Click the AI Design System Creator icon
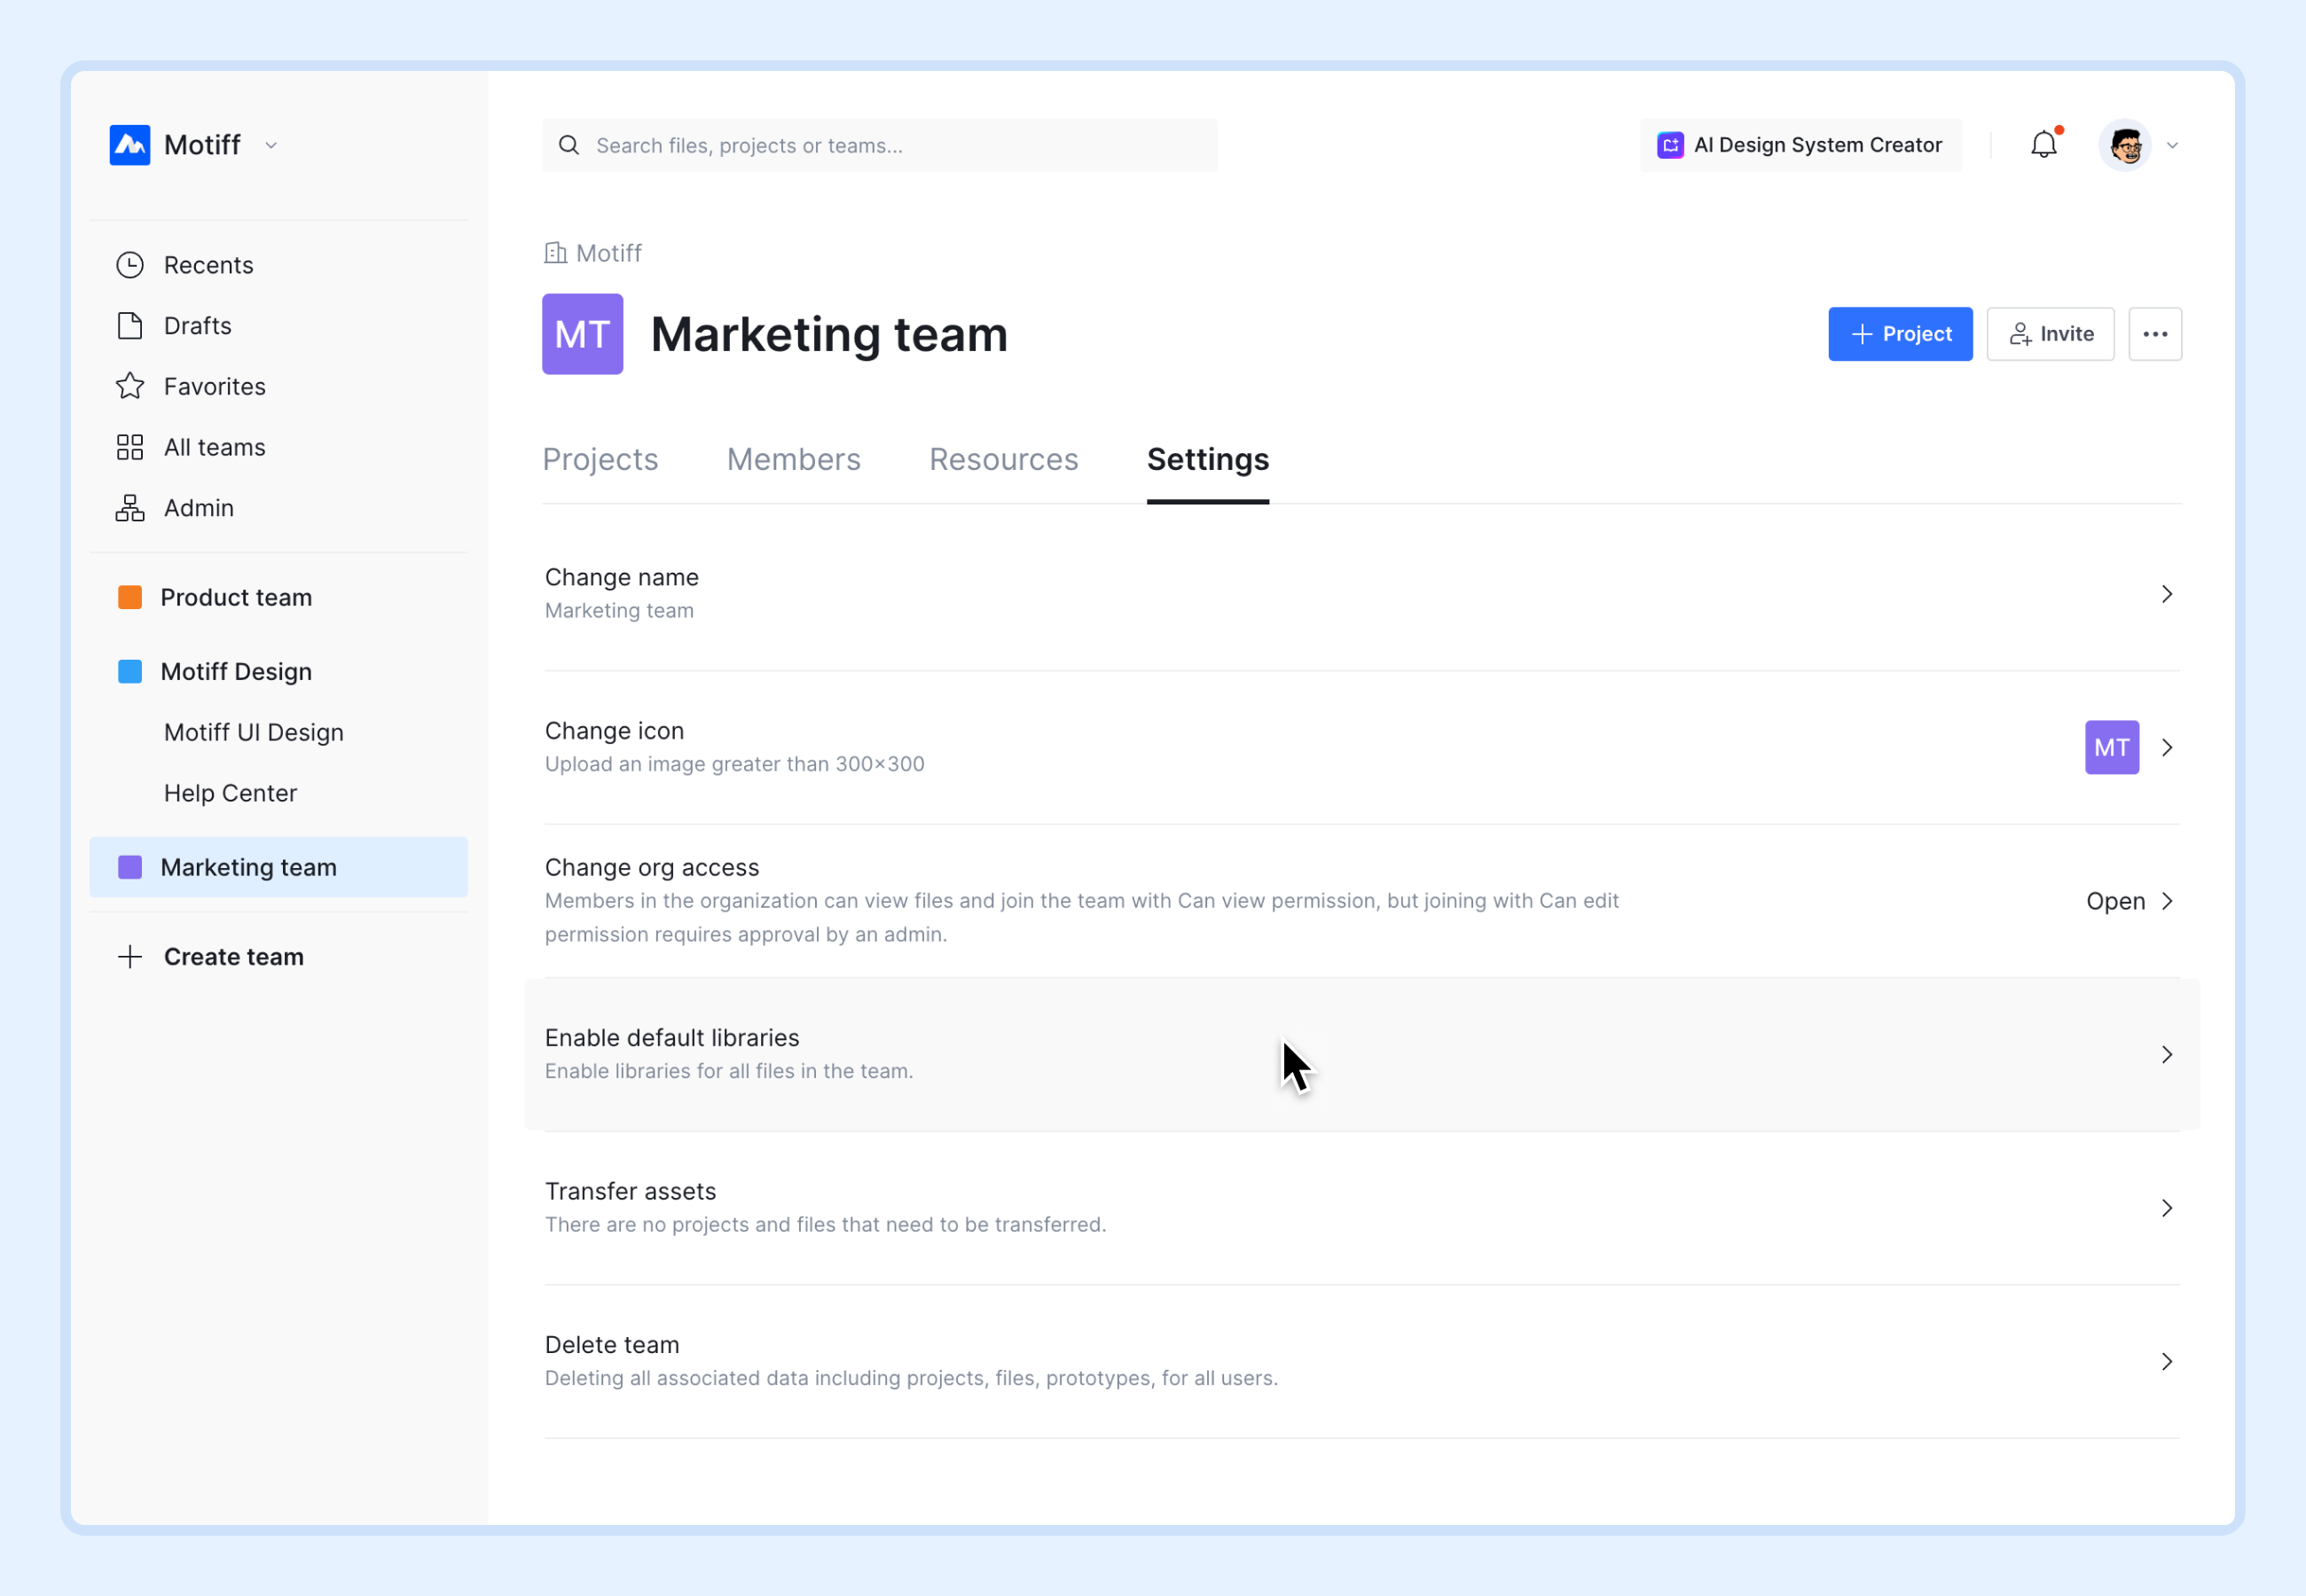 (x=1671, y=146)
